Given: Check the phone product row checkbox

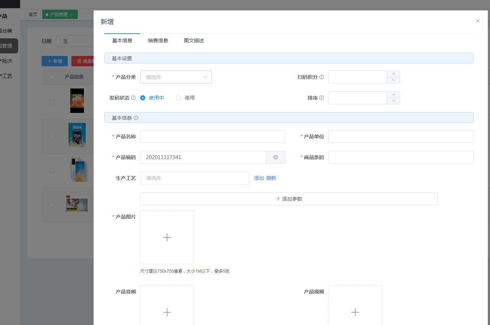Looking at the screenshot, I should point(52,171).
